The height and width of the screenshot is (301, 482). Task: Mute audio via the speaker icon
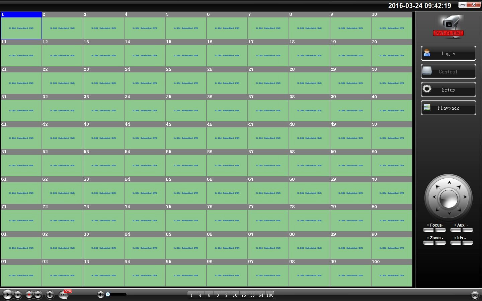tap(100, 295)
